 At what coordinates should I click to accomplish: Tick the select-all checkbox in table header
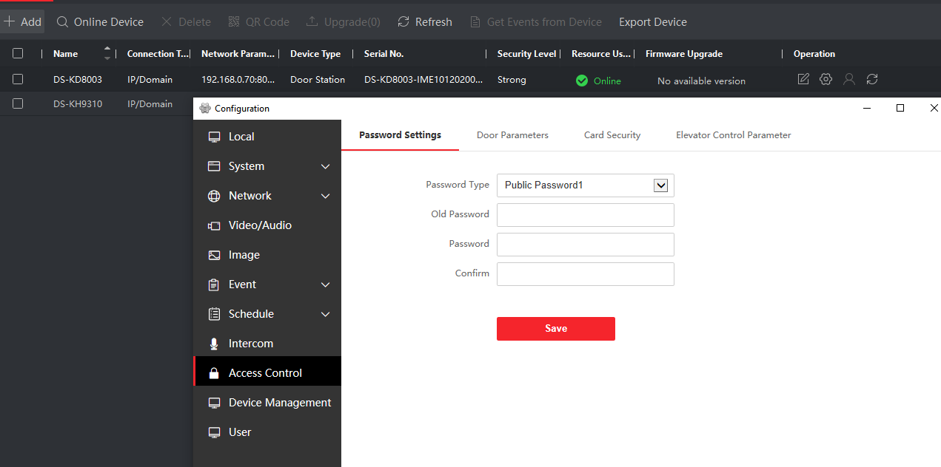[18, 53]
